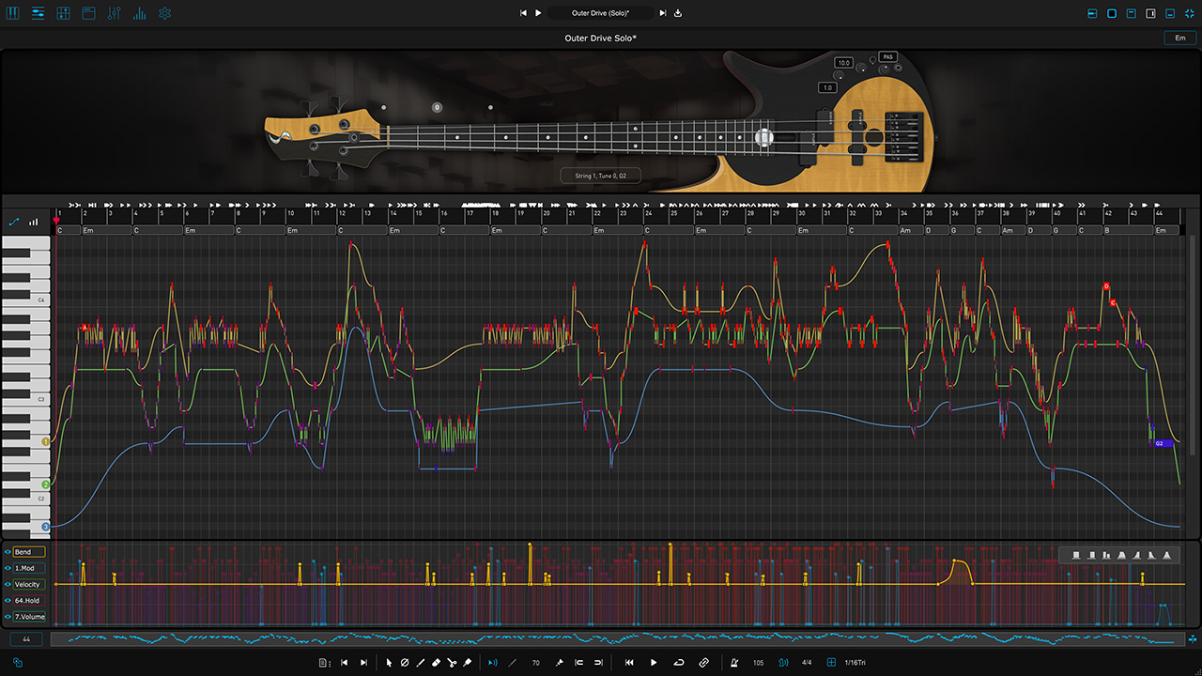
Task: Toggle the pin icon next to 70
Action: [560, 663]
